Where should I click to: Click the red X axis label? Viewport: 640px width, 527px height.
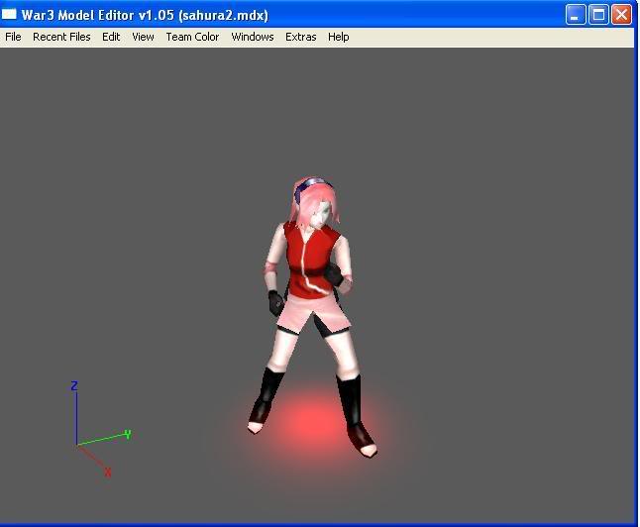tap(107, 473)
